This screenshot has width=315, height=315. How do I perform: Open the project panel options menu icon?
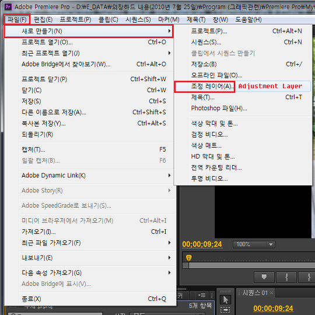pos(202,295)
